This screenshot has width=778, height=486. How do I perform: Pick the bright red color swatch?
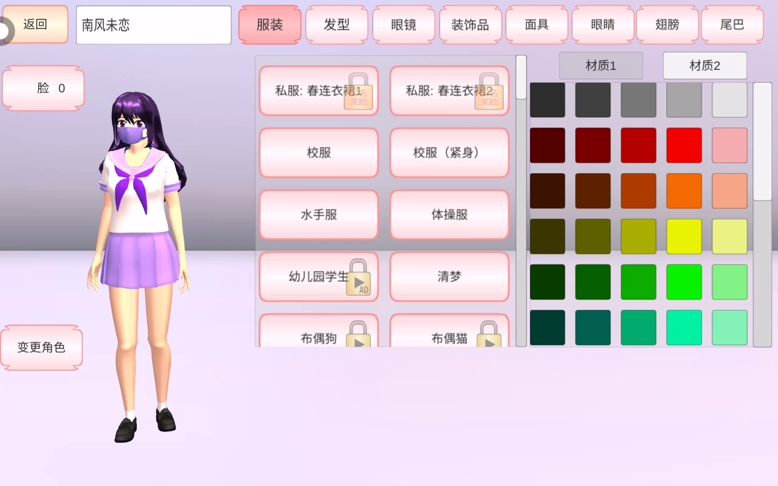tap(684, 145)
